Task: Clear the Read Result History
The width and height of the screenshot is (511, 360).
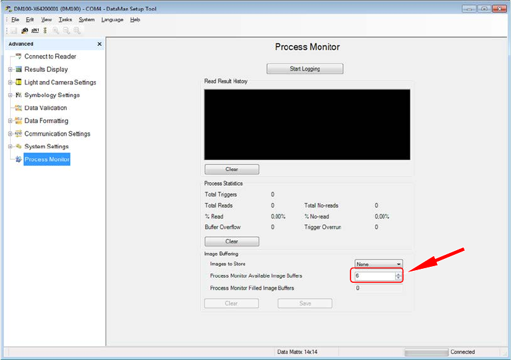Action: click(232, 169)
